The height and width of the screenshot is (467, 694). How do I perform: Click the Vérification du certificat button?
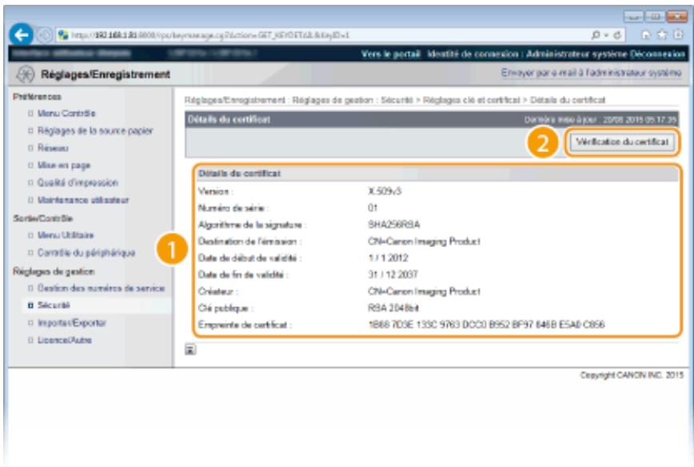click(x=622, y=142)
